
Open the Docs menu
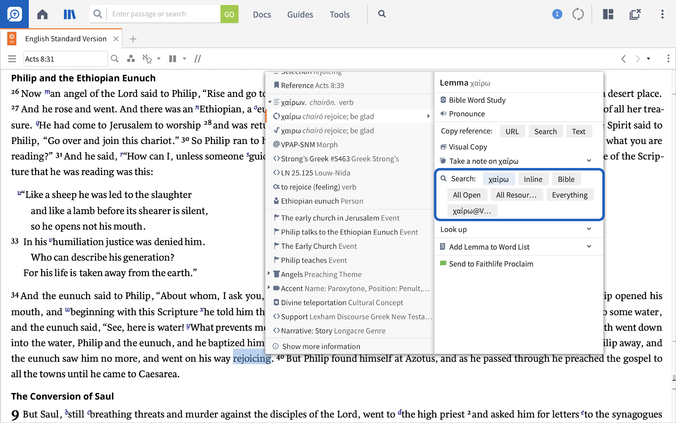(262, 14)
